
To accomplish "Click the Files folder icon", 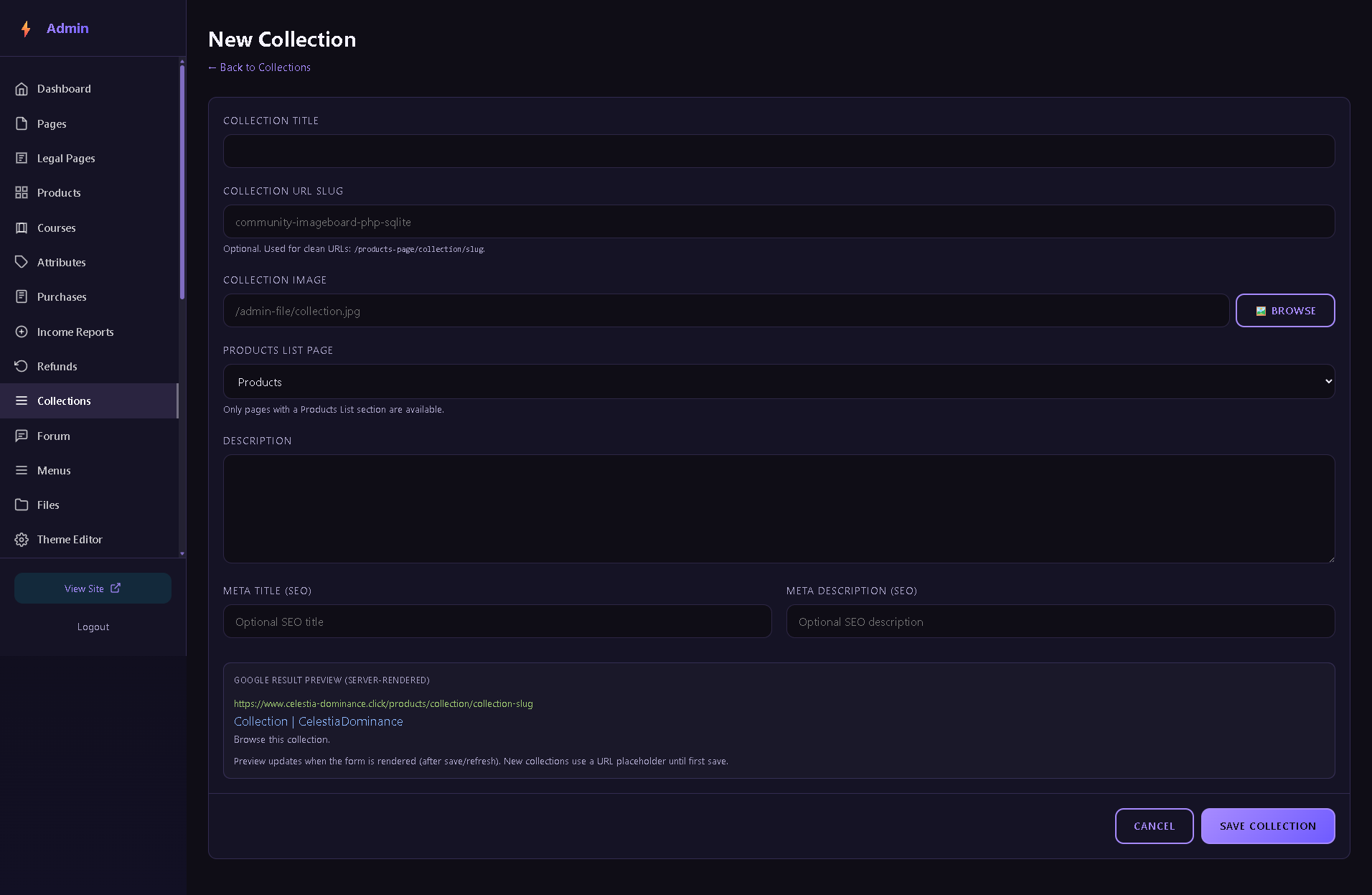I will pyautogui.click(x=22, y=505).
